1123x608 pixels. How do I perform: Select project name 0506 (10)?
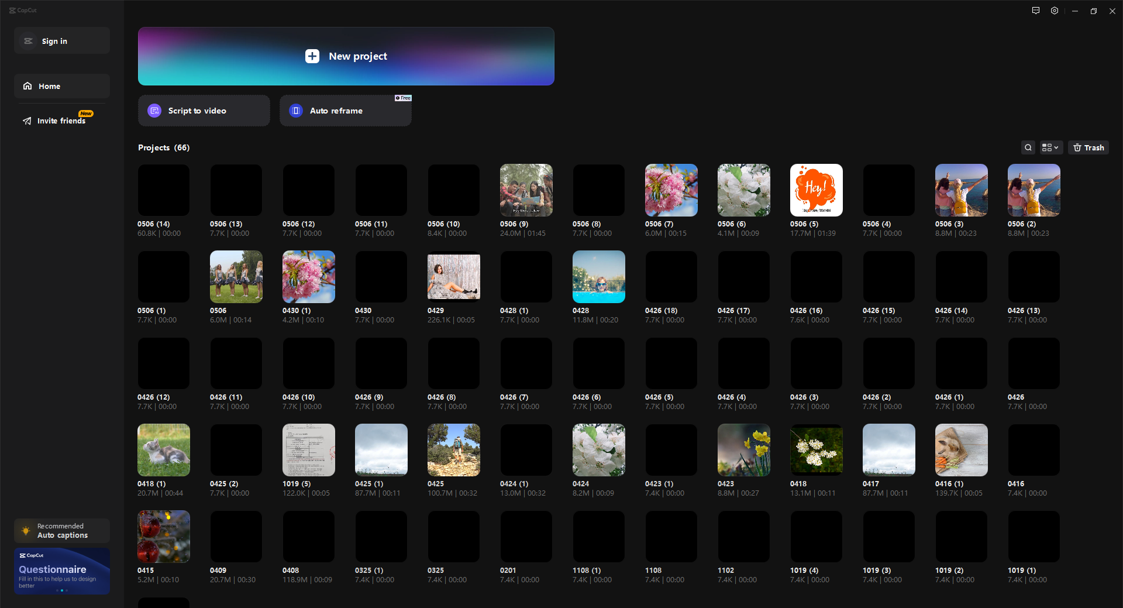(443, 224)
